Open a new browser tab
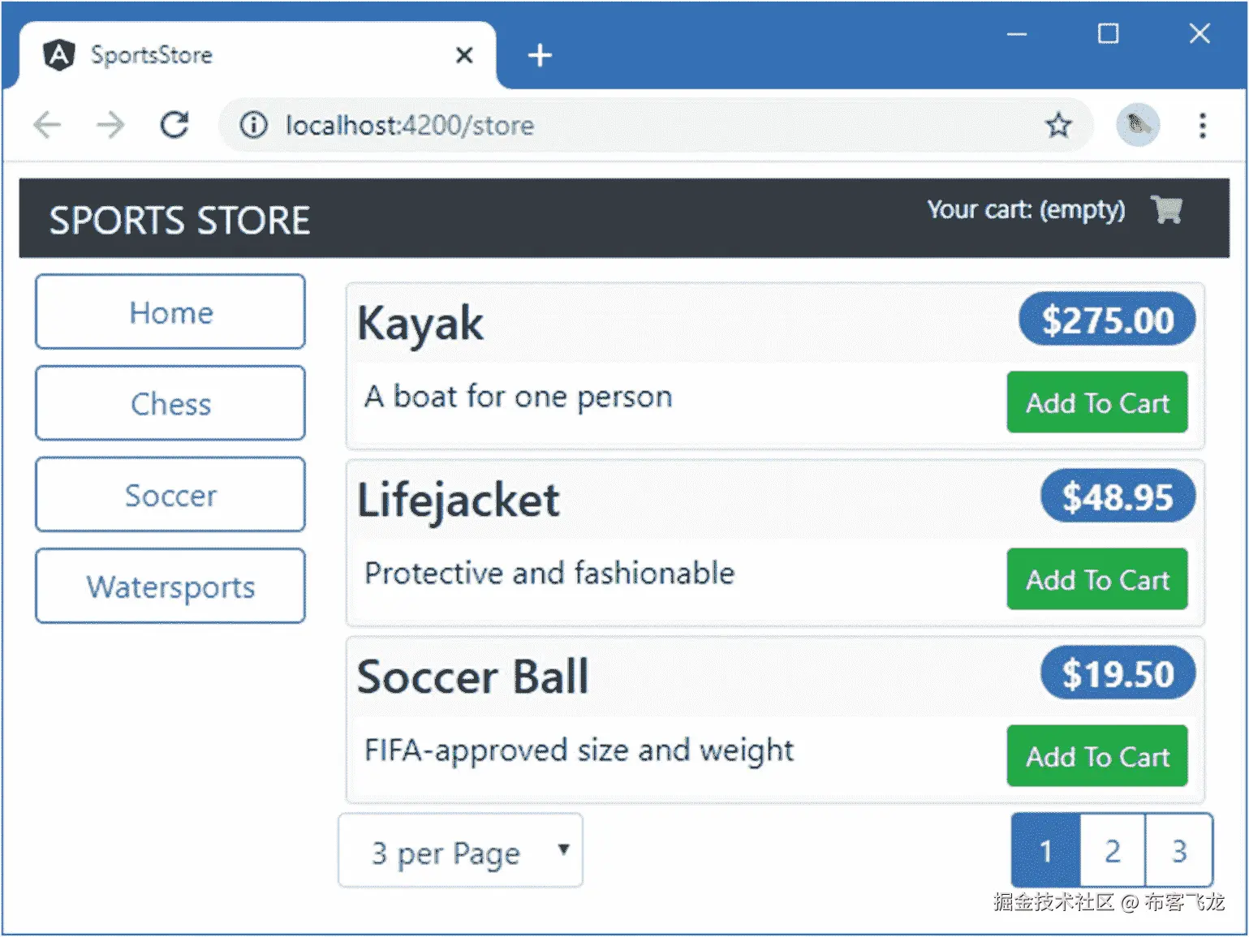This screenshot has width=1249, height=937. tap(540, 55)
